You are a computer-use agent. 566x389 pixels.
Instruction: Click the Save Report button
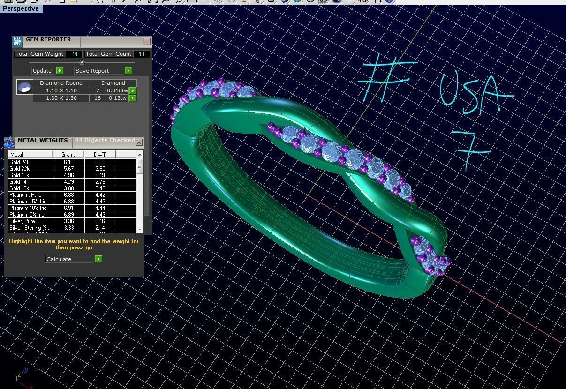[x=99, y=71]
